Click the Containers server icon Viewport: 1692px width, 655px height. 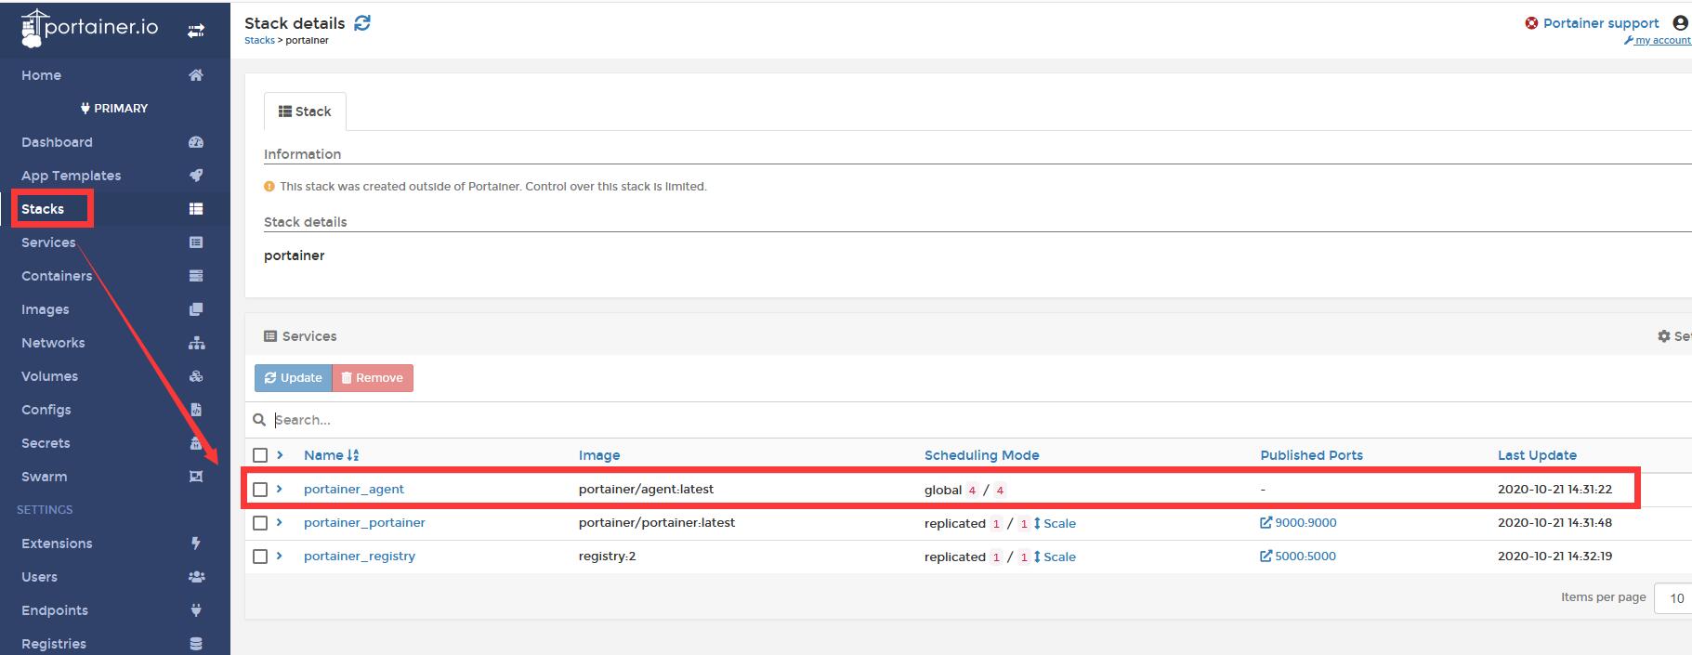point(196,276)
